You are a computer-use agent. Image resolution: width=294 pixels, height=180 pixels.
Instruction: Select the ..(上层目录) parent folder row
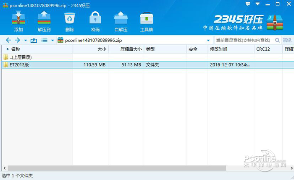(x=148, y=57)
